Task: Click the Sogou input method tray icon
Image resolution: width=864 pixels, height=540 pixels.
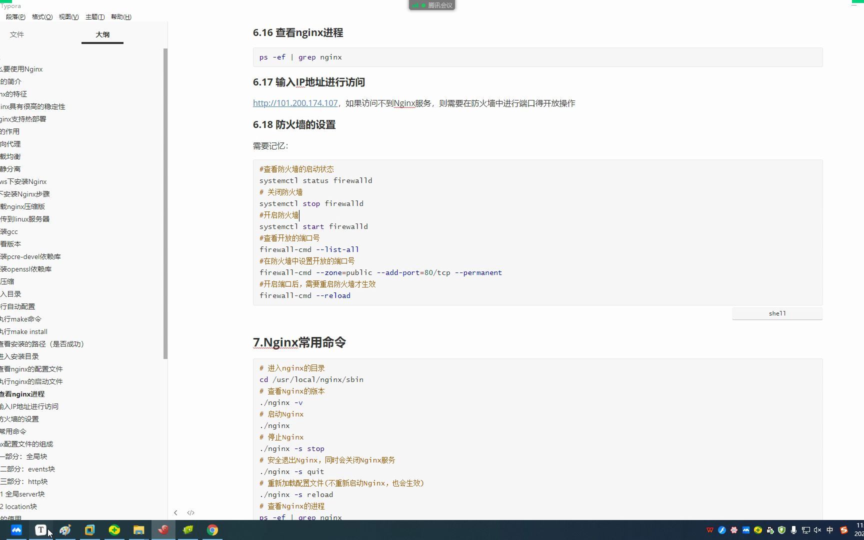Action: coord(844,530)
